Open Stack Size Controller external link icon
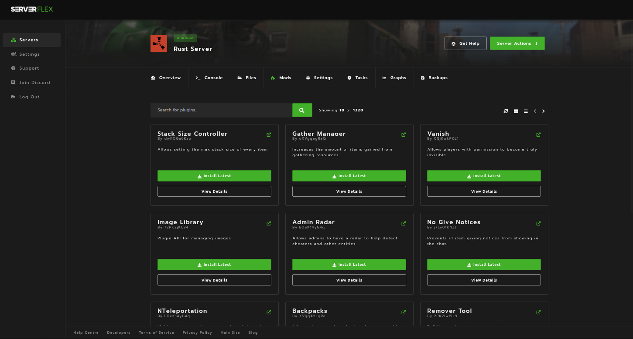633x339 pixels. tap(269, 134)
